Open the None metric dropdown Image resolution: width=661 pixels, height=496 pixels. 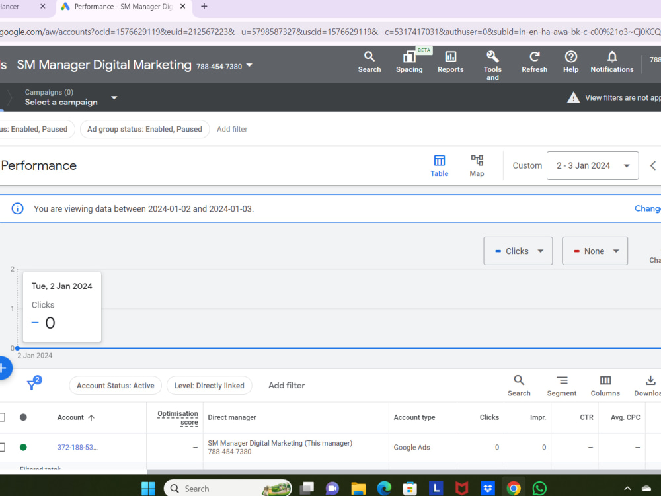(x=594, y=251)
